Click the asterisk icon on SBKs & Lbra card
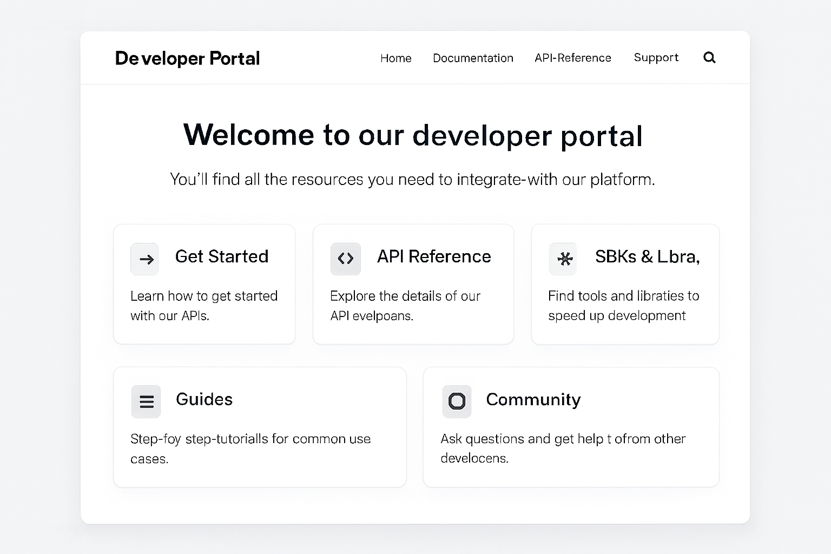831x554 pixels. coord(563,259)
